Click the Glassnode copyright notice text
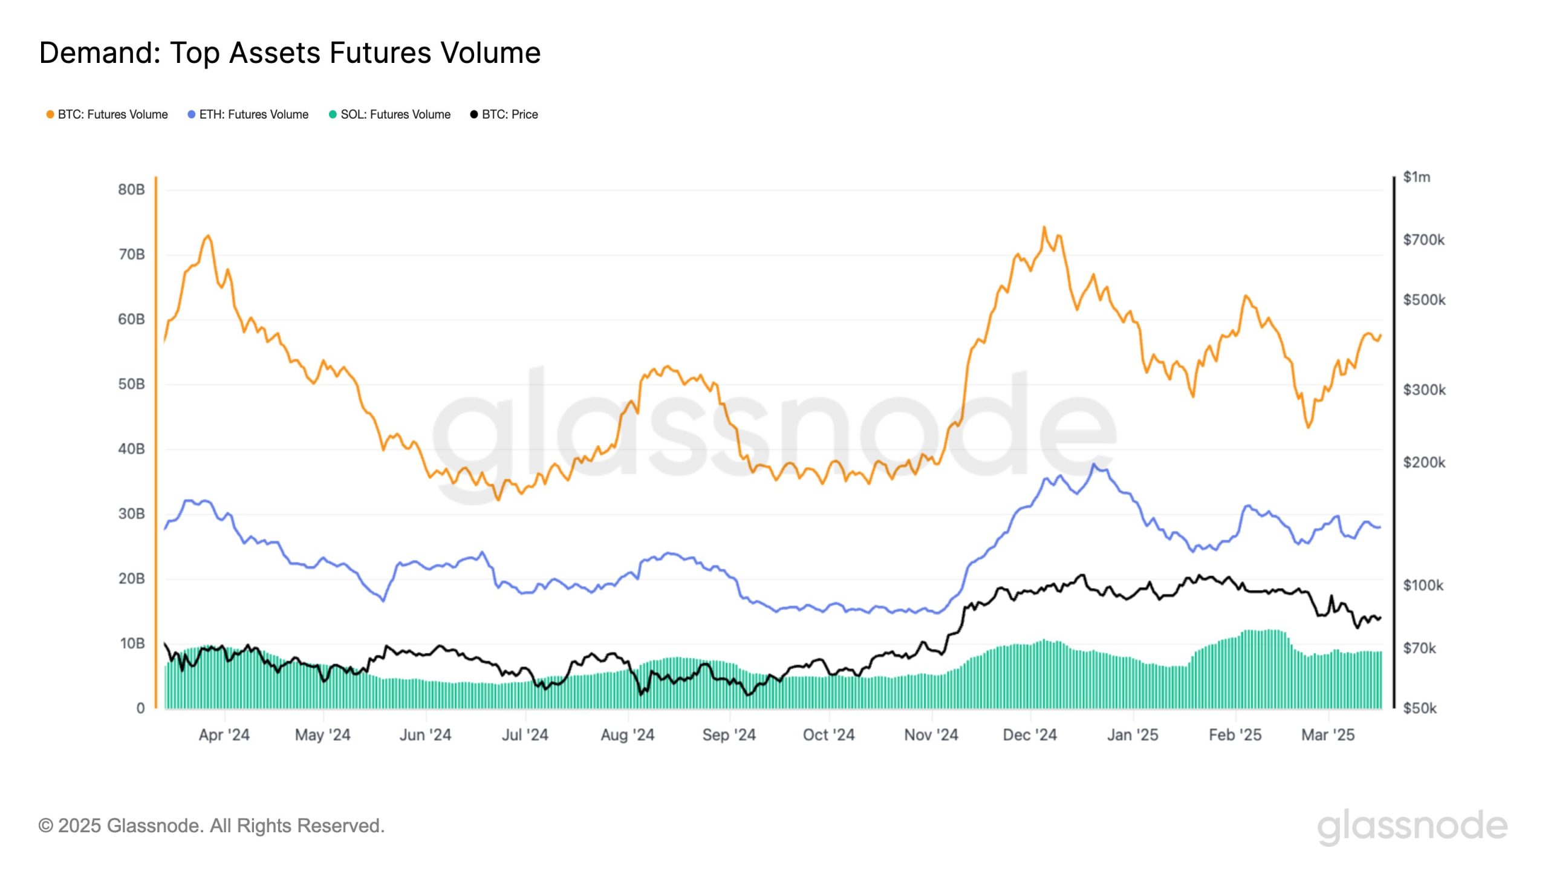Viewport: 1548px width, 871px height. point(212,826)
